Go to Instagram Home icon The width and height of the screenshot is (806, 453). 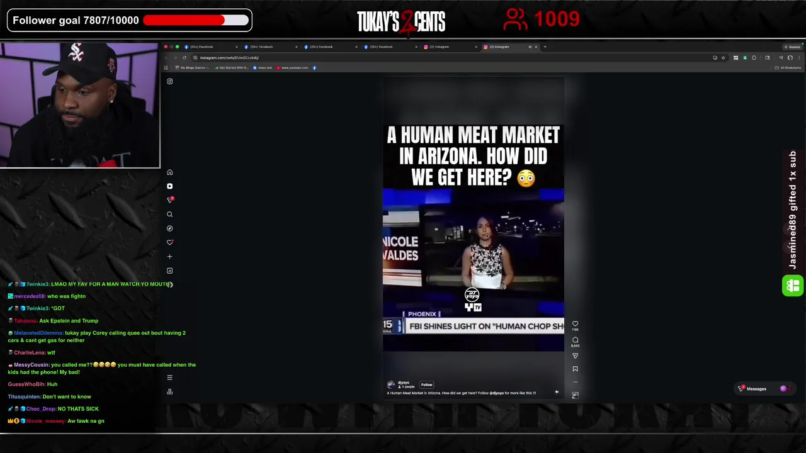[169, 172]
